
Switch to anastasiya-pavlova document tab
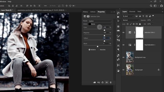pyautogui.click(x=41, y=10)
